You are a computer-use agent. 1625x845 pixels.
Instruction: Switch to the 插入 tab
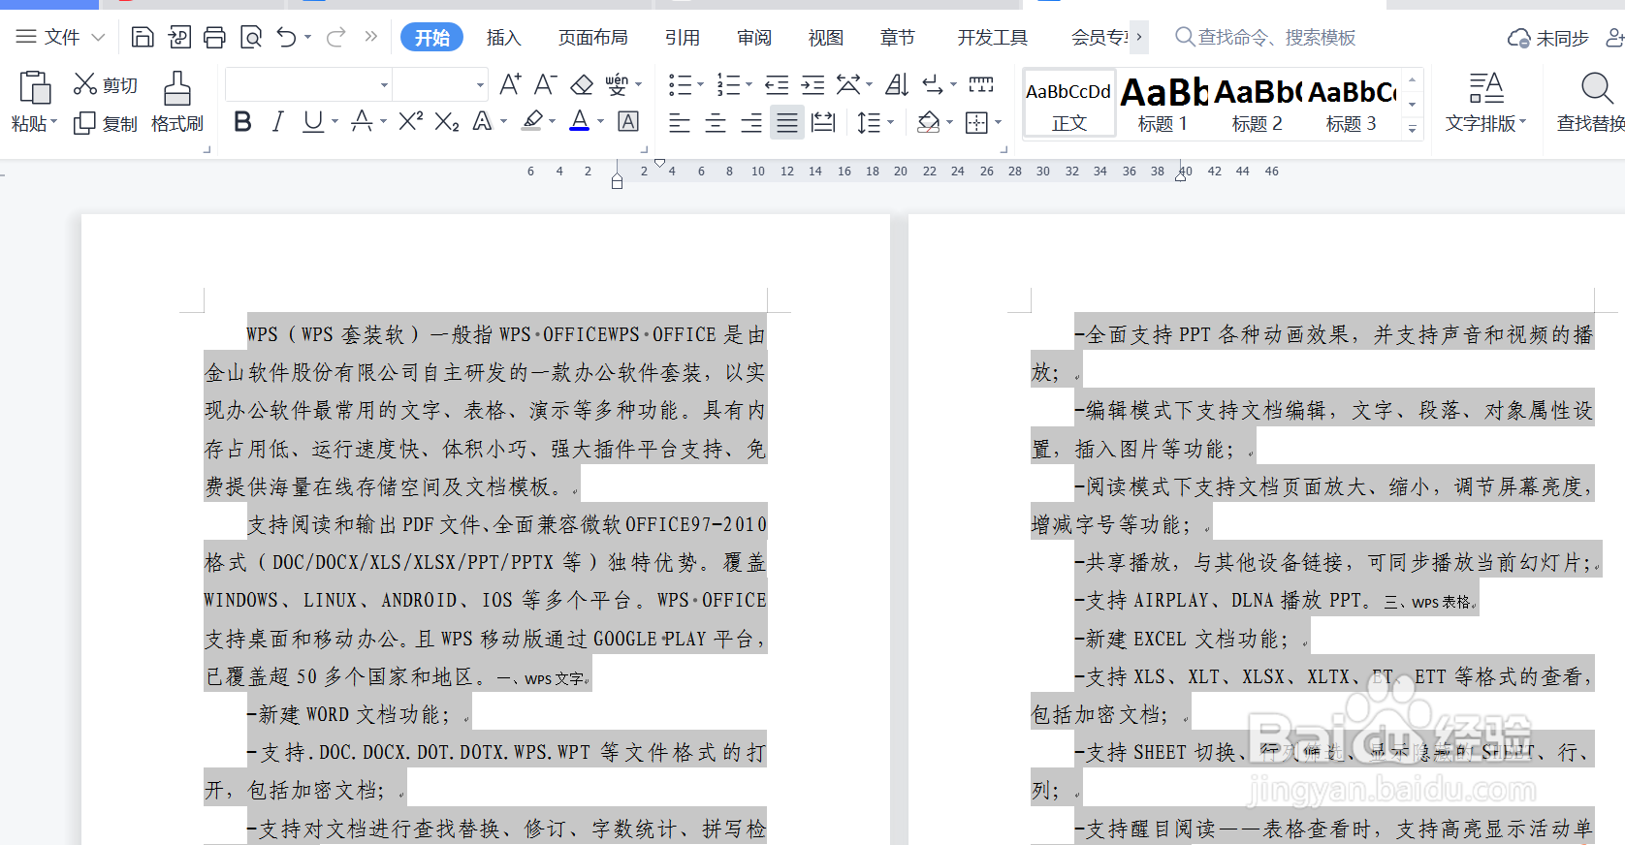(504, 37)
